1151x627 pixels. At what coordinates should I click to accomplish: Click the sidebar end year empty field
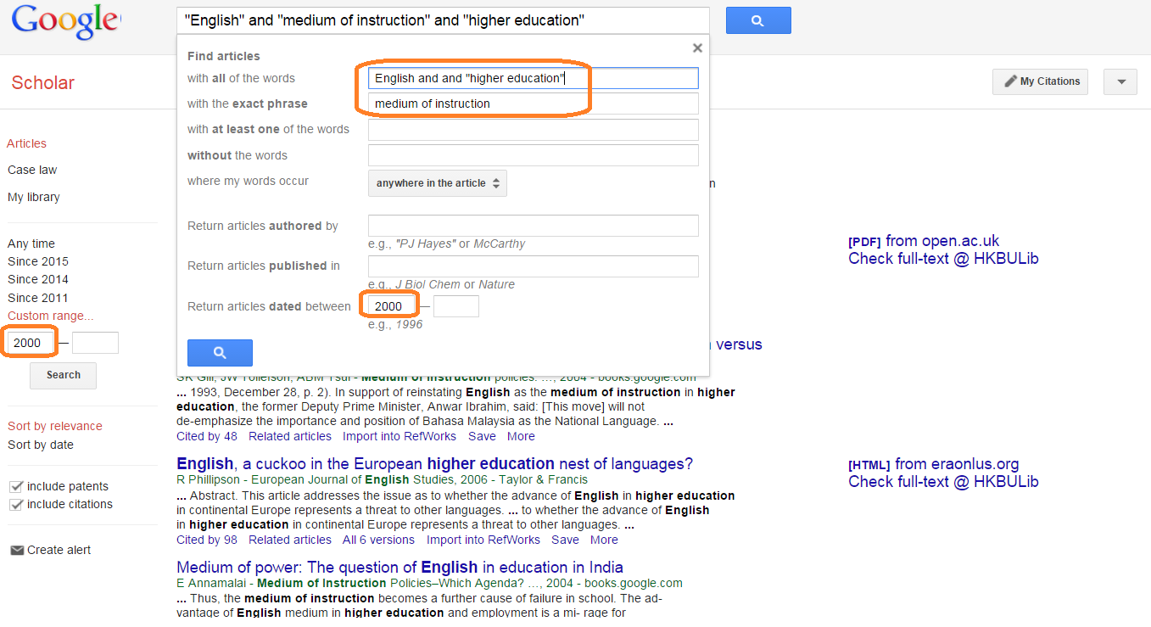point(95,343)
